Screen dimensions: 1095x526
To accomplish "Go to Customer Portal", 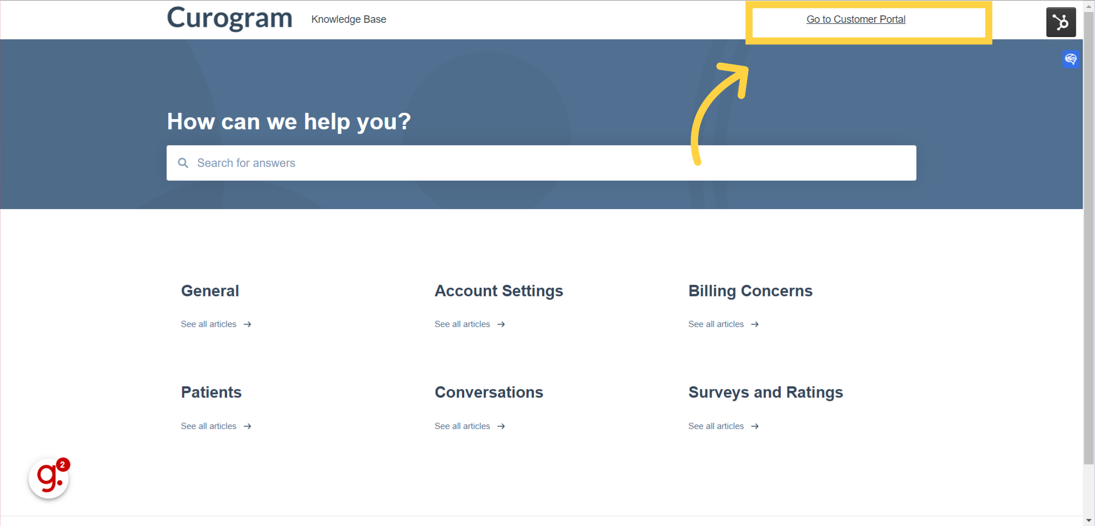I will pyautogui.click(x=855, y=19).
